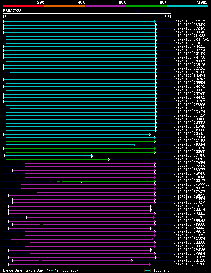
Task: Open the UniRef100_P12301 hit label
Action: 189,108
